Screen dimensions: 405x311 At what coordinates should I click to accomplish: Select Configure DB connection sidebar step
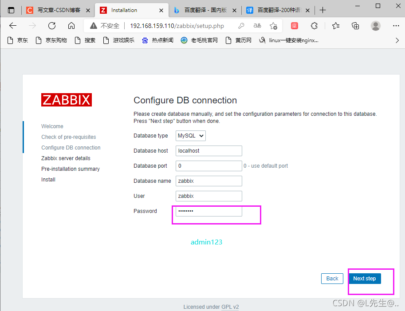tap(71, 147)
